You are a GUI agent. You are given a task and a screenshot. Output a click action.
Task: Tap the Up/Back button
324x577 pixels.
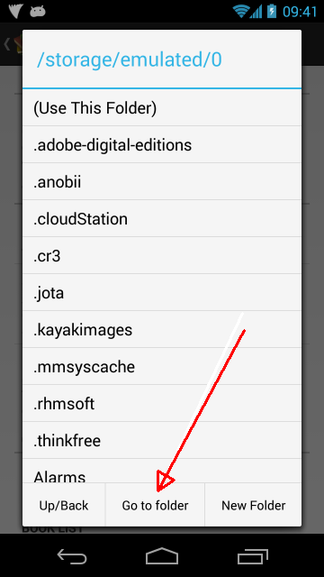pyautogui.click(x=64, y=505)
